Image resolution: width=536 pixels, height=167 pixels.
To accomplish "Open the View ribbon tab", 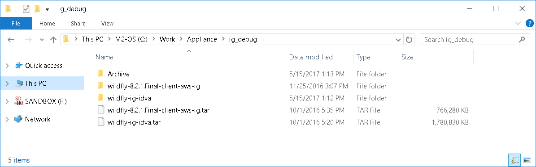I will coord(107,24).
